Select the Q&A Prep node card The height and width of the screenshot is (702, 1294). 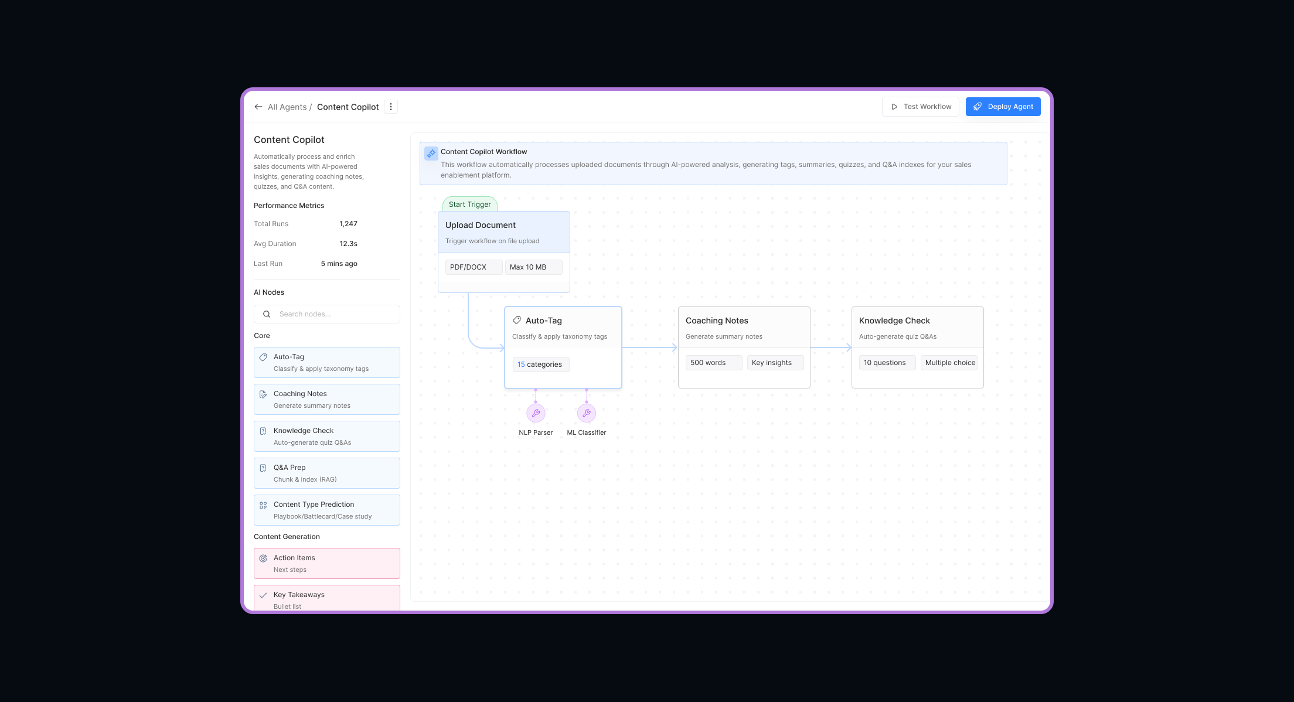[327, 473]
